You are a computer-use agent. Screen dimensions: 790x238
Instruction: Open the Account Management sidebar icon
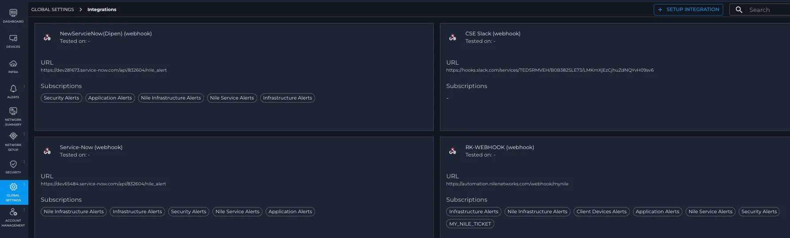13,212
